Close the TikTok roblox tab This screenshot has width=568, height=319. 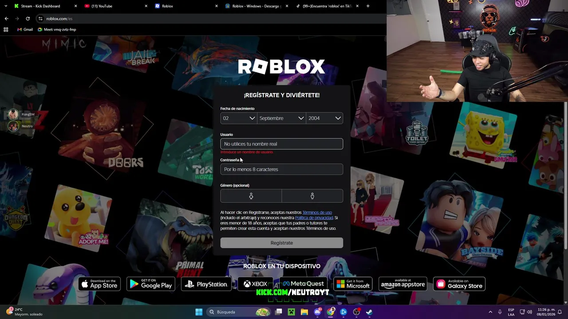[358, 6]
